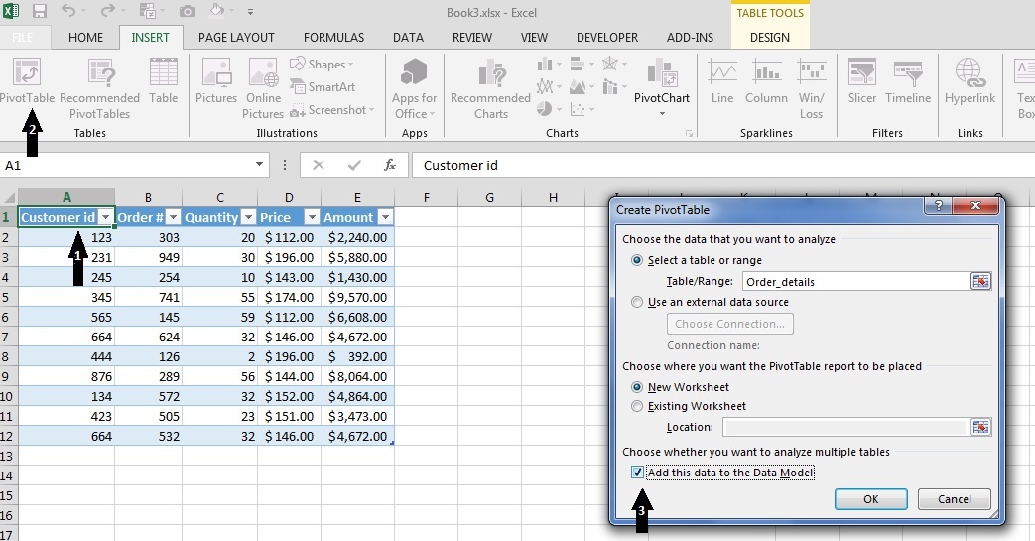
Task: Click the Insert Function fx button
Action: point(389,165)
